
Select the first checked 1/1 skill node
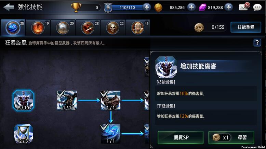(x=67, y=100)
